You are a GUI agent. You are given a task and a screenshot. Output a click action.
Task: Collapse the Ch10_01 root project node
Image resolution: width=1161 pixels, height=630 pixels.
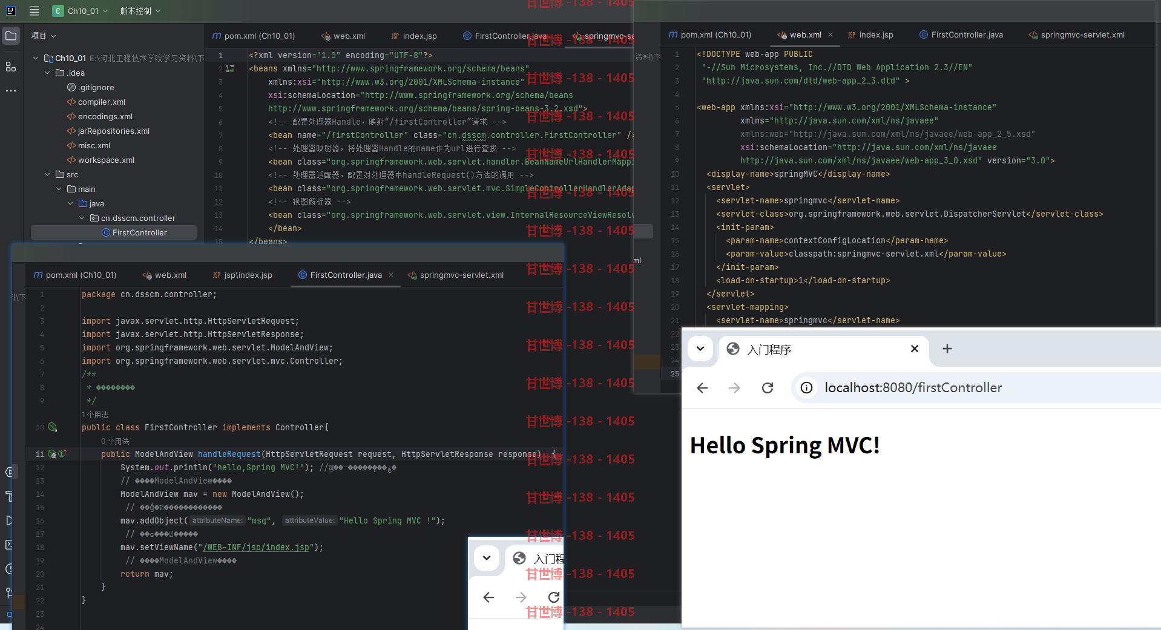coord(36,58)
